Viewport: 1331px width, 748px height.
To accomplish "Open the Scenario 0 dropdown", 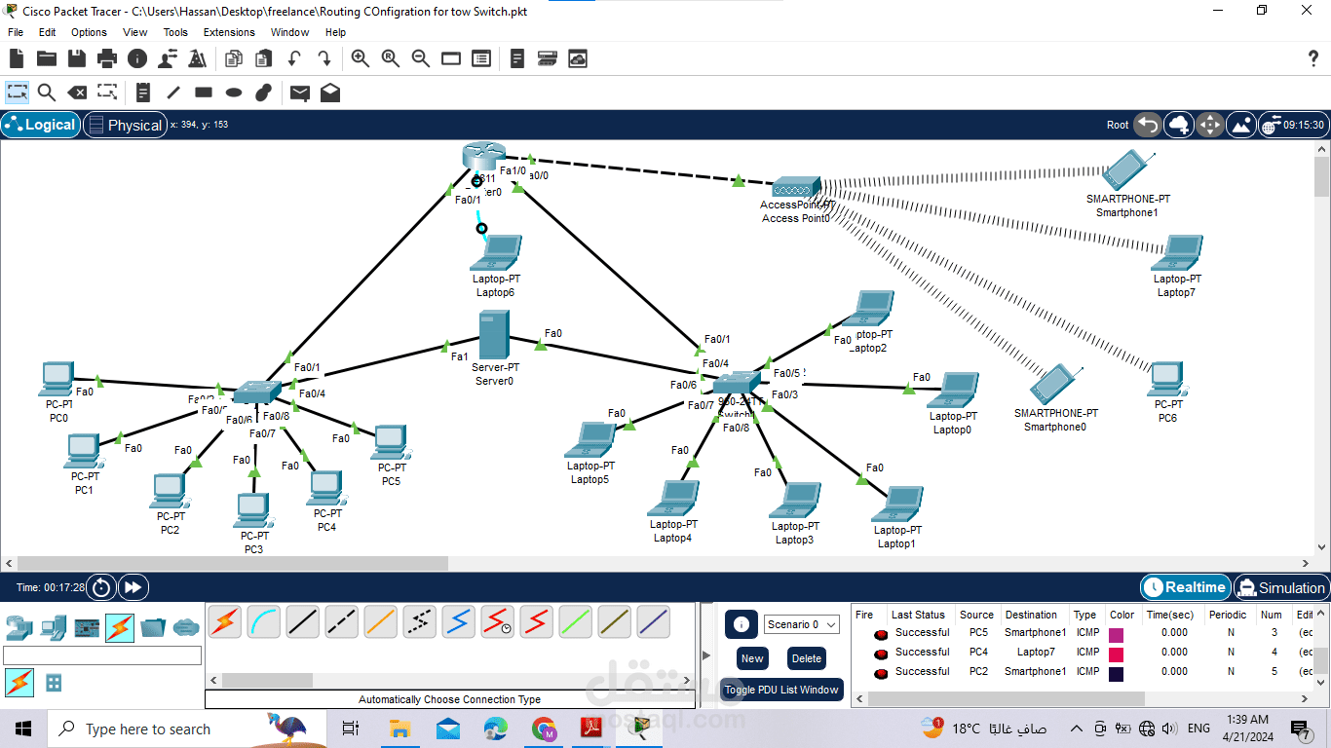I will 803,624.
